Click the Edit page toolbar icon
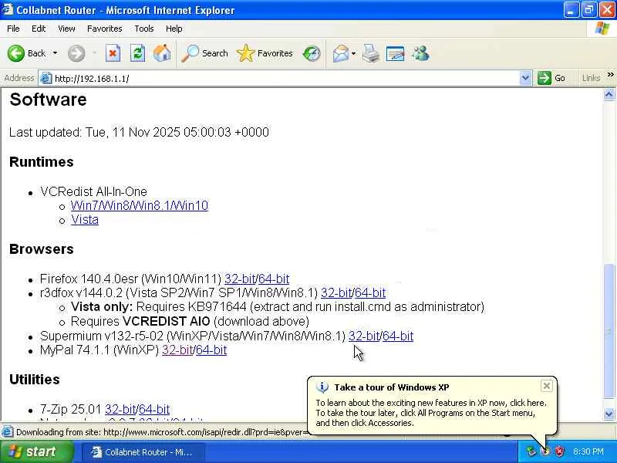The width and height of the screenshot is (617, 463). [x=396, y=53]
